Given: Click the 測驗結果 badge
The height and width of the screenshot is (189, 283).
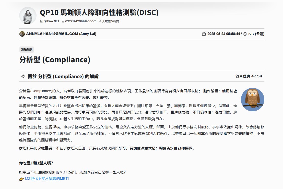Looking at the screenshot, I should point(27,50).
